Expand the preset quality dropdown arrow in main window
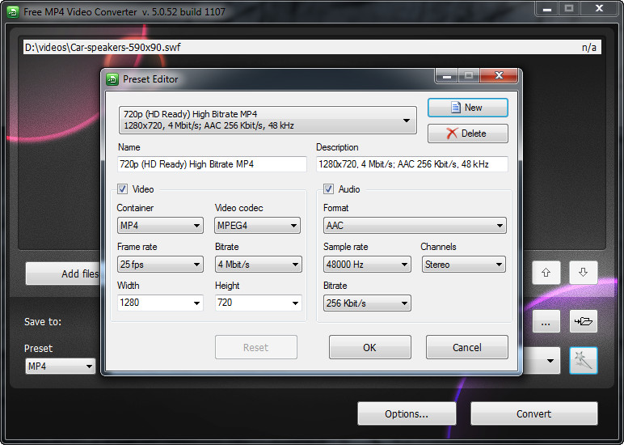The height and width of the screenshot is (445, 624). 550,361
